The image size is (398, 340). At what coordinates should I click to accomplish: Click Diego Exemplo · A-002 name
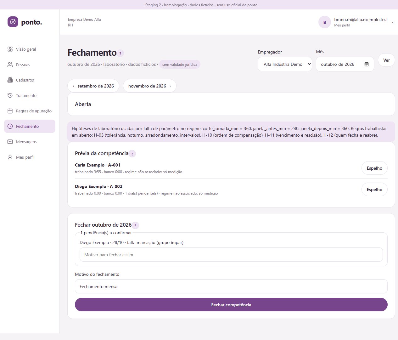coord(98,186)
